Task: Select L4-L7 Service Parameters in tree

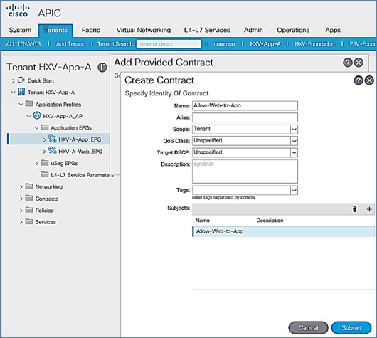Action: [83, 175]
